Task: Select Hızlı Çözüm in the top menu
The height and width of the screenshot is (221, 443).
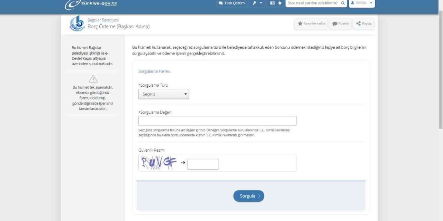Action: point(231,3)
